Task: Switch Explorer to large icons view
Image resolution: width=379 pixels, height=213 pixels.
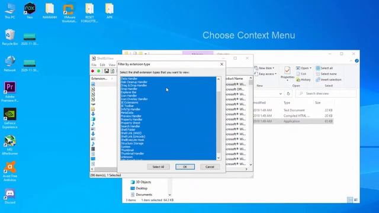Action: pyautogui.click(x=356, y=200)
